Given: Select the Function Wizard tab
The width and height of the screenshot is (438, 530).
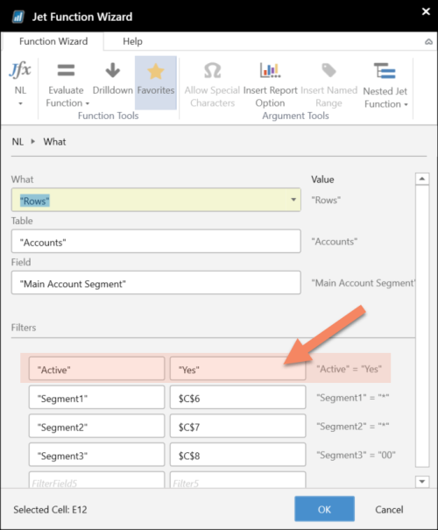Looking at the screenshot, I should point(53,41).
